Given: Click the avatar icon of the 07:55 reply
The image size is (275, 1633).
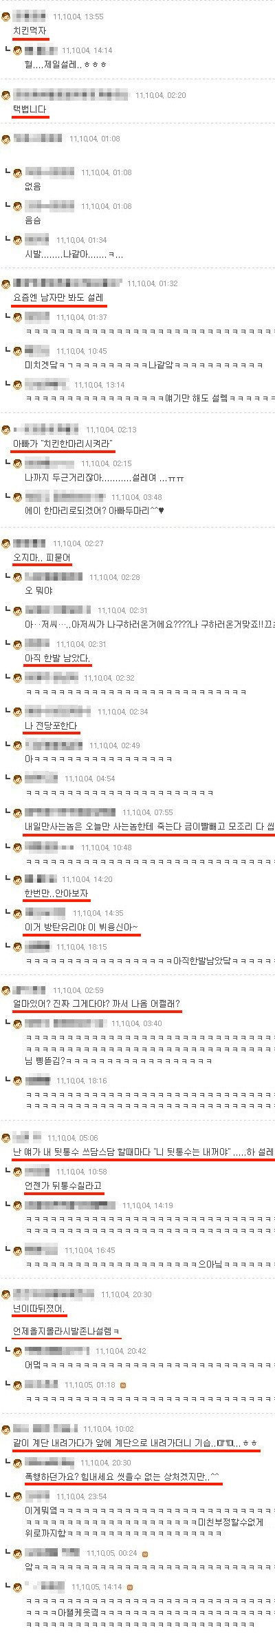Looking at the screenshot, I should (x=17, y=812).
